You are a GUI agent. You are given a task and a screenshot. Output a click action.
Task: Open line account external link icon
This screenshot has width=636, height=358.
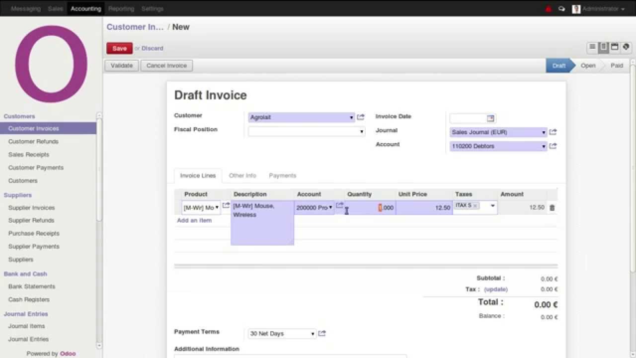(340, 205)
